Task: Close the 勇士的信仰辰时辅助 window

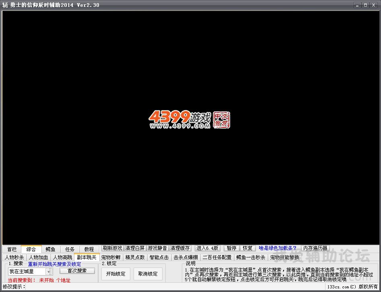Action: (374, 5)
